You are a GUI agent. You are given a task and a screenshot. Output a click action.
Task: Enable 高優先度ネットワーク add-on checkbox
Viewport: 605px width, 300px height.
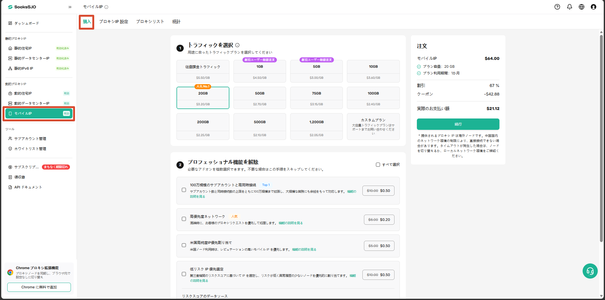[x=184, y=219]
